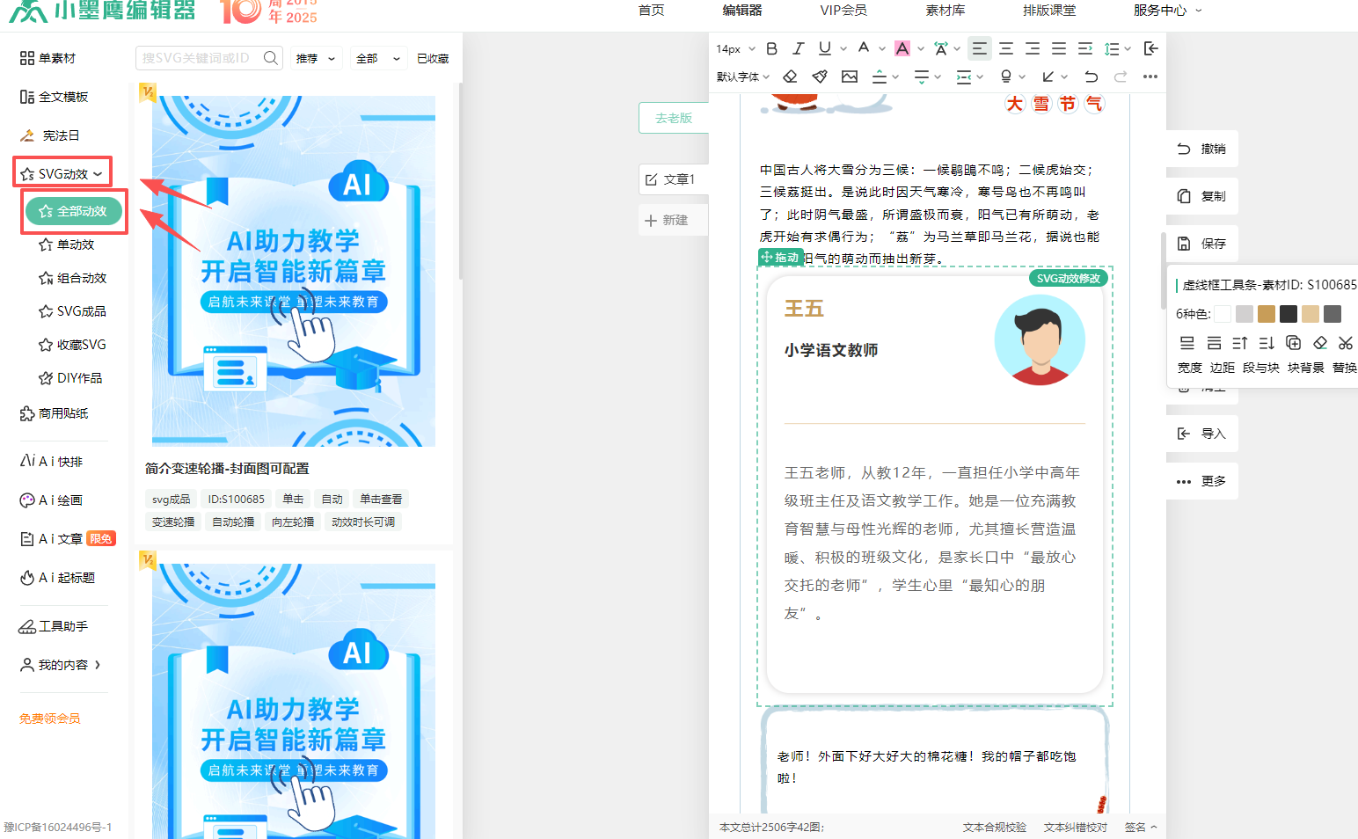Click the 复制 button

point(1202,196)
